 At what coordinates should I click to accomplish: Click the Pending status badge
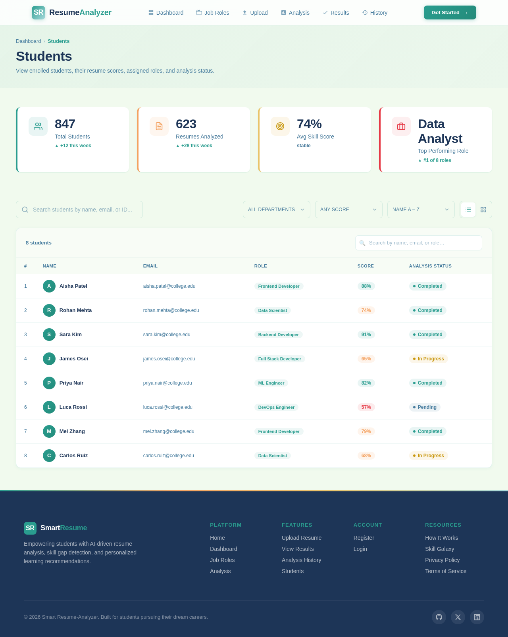click(425, 407)
